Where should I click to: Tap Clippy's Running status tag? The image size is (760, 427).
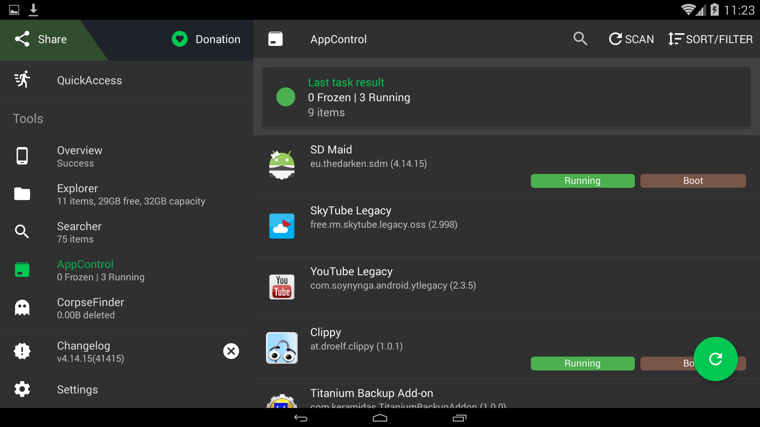pyautogui.click(x=582, y=363)
